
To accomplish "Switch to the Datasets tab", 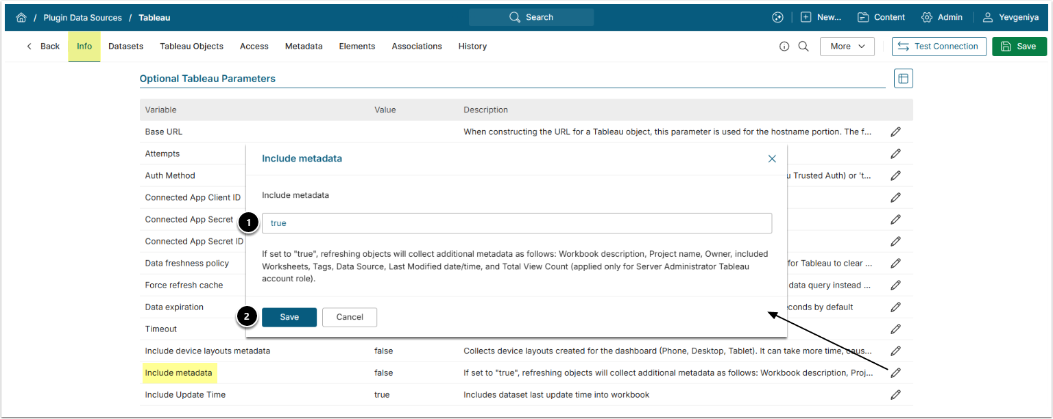I will 126,47.
